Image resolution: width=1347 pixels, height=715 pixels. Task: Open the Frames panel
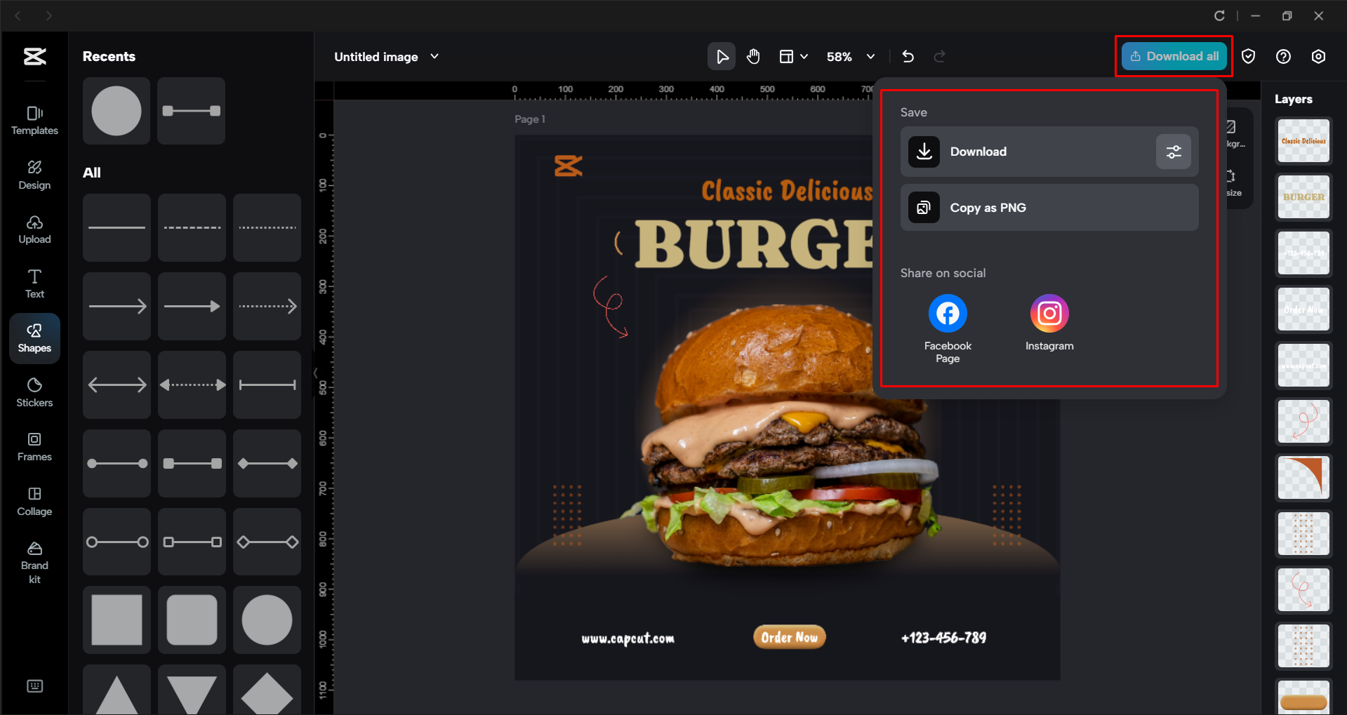tap(34, 446)
